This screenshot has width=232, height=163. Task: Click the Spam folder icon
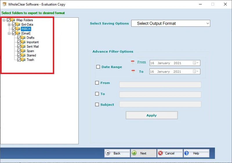coord(23,51)
